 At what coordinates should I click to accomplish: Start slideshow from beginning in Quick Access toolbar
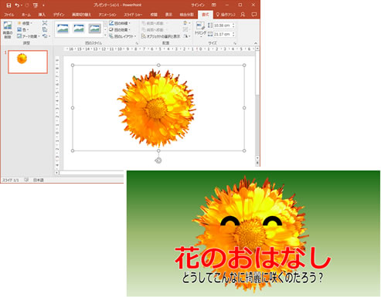pyautogui.click(x=36, y=5)
